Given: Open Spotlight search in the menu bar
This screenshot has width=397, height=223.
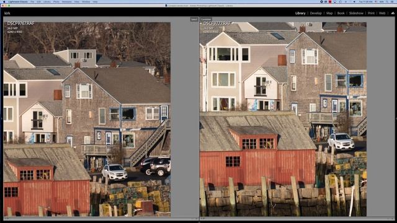Looking at the screenshot, I should (387, 2).
